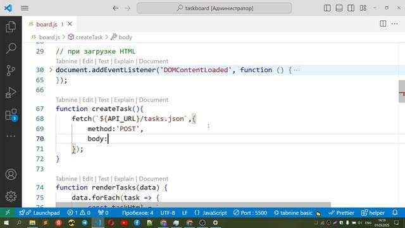Open the Accounts menu icon

tap(11, 175)
